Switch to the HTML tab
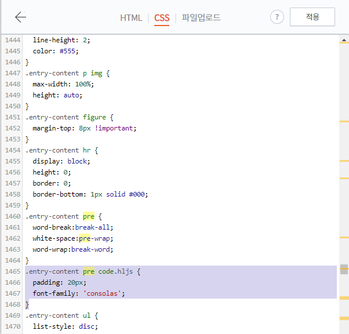The width and height of the screenshot is (349, 334). coord(131,18)
